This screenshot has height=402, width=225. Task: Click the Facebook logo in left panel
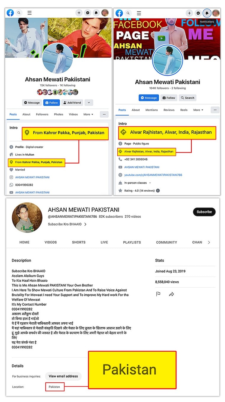pyautogui.click(x=10, y=13)
